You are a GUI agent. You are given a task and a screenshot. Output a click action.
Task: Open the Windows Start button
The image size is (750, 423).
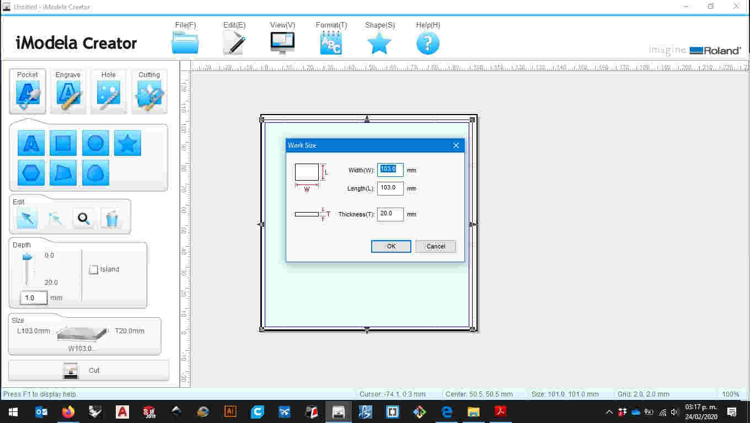(x=12, y=411)
